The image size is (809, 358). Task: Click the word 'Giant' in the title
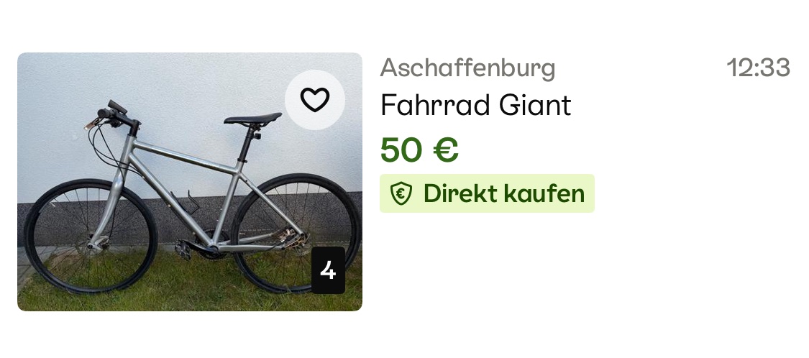click(535, 105)
